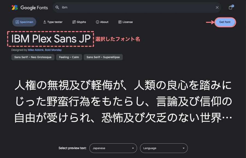The height and width of the screenshot is (158, 246).
Task: Click the 'Designed by' label text
Action: (19, 50)
